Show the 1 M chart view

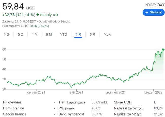pyautogui.click(x=35, y=34)
